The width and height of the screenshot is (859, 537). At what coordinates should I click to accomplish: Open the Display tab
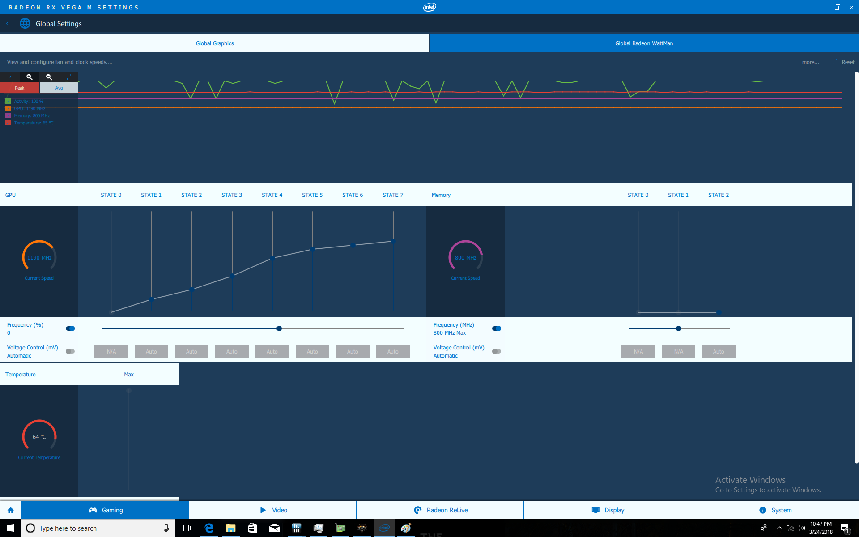pos(608,510)
